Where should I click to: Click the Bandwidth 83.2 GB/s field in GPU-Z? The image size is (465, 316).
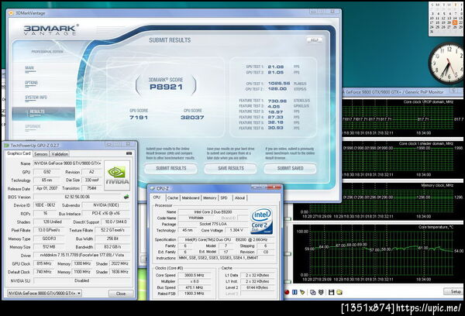pos(112,246)
